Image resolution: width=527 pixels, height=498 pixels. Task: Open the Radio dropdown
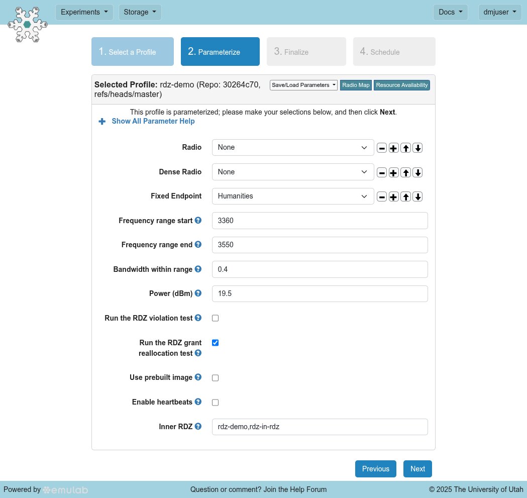pyautogui.click(x=293, y=147)
